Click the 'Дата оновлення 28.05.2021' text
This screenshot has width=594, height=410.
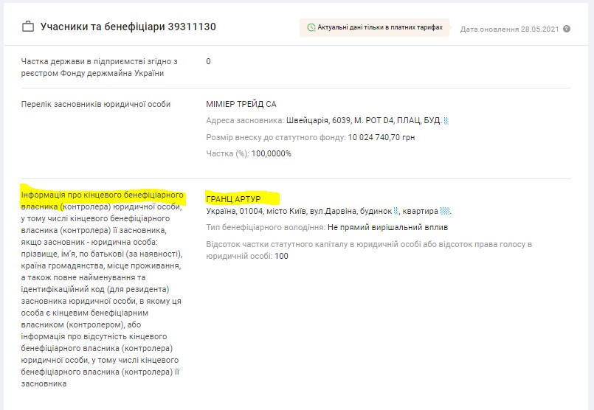coord(509,29)
